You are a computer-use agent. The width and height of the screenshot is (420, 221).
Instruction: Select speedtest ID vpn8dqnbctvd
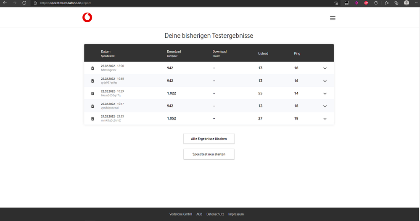click(x=110, y=108)
